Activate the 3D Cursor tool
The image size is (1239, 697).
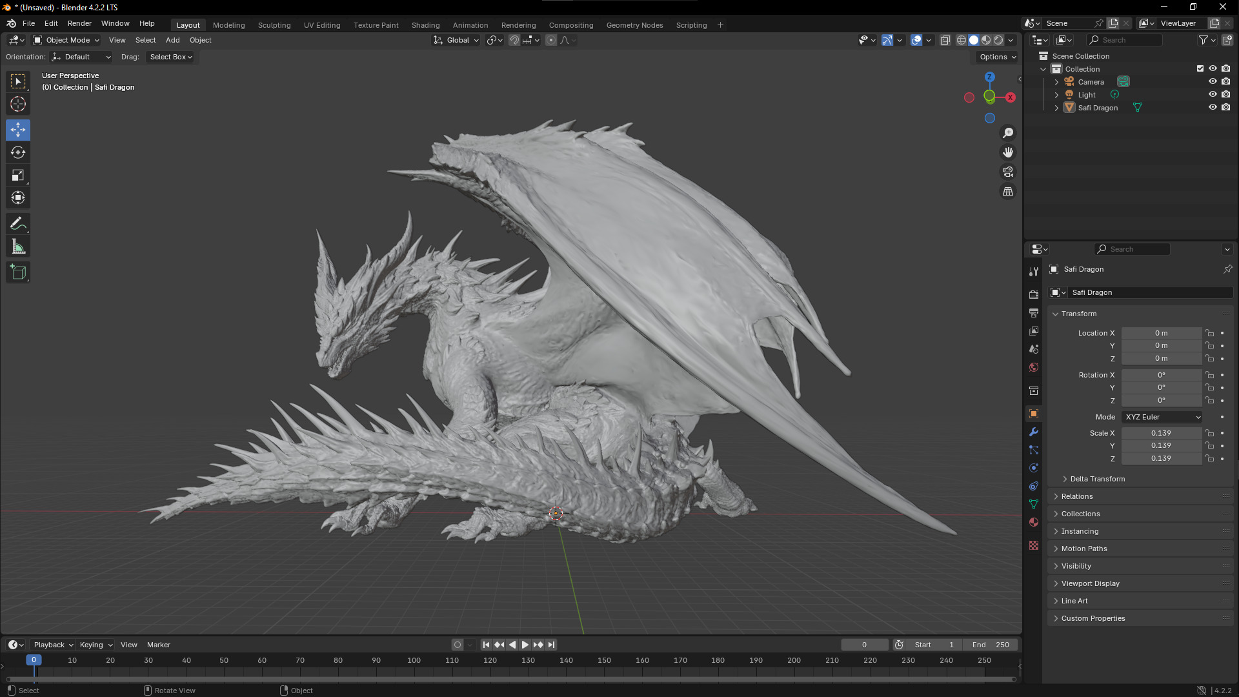coord(18,104)
